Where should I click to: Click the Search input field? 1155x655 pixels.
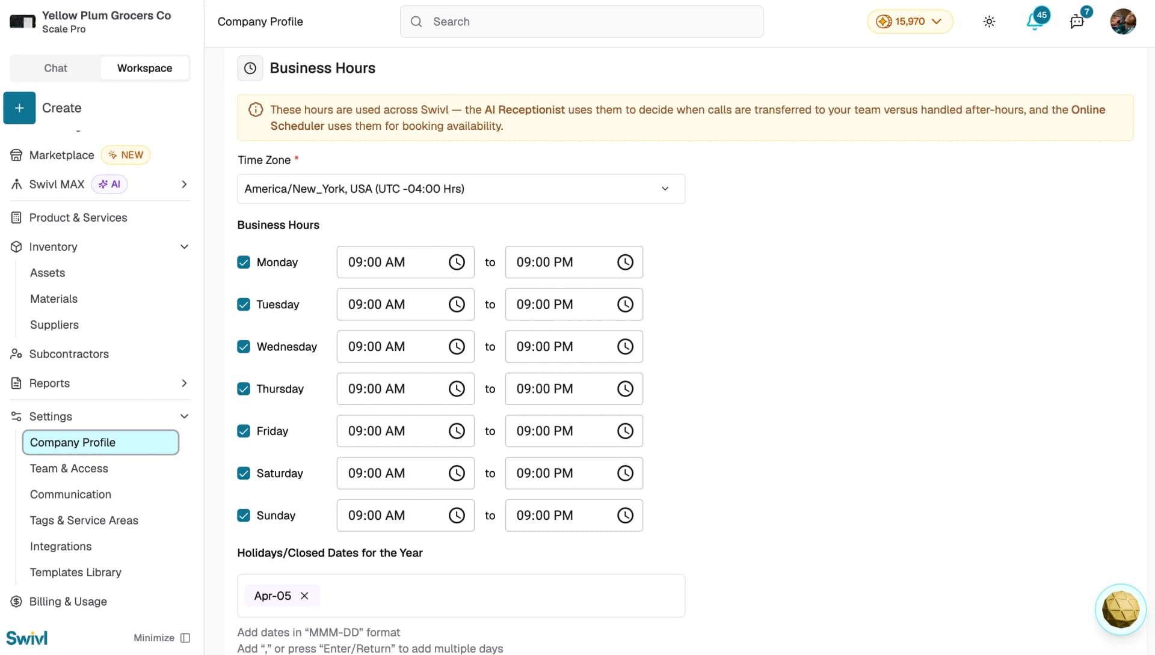[x=582, y=22]
